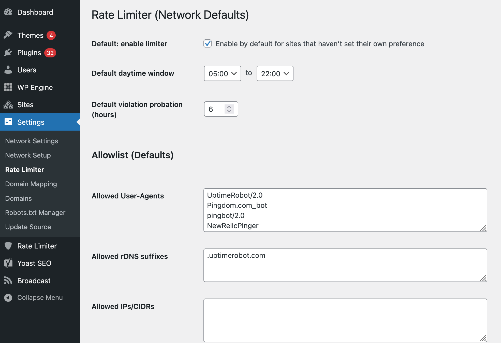The width and height of the screenshot is (501, 343).
Task: Switch to Network Settings
Action: pos(32,141)
